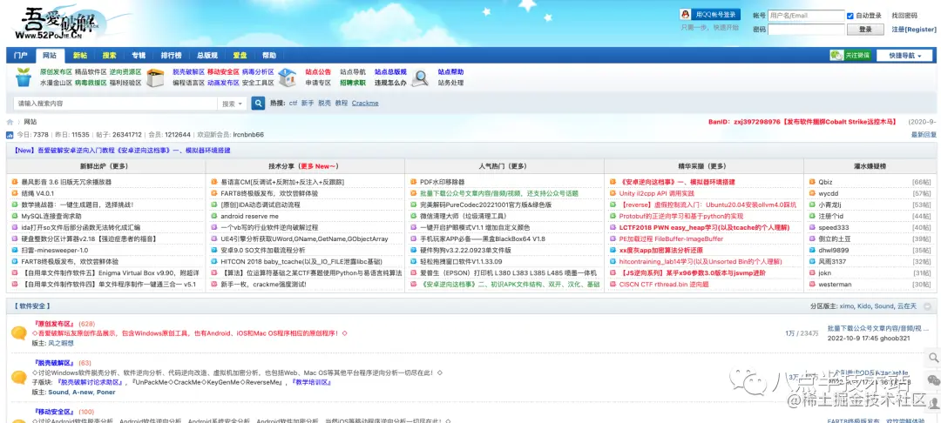941x423 pixels.
Task: Open the 爱盘 nav tab
Action: tap(240, 55)
